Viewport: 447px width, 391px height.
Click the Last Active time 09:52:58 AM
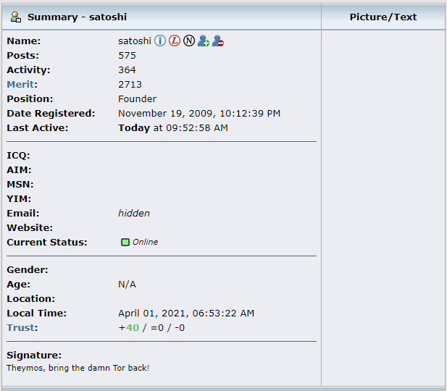tap(197, 128)
